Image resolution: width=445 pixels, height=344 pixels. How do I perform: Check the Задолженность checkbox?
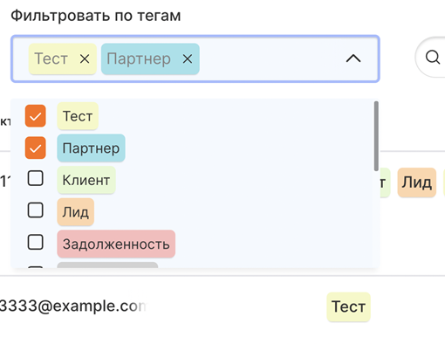pos(36,242)
